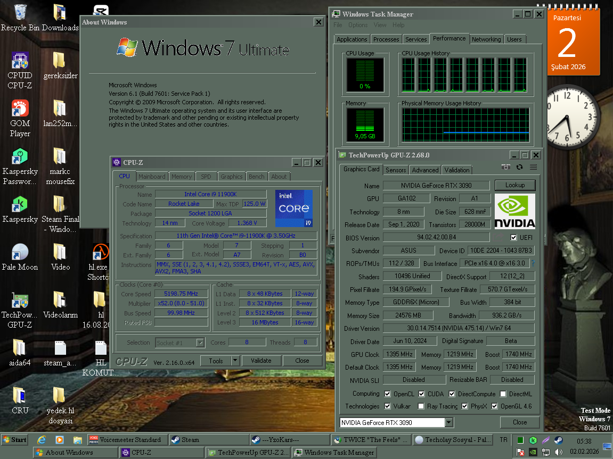
Task: Toggle the DirectML checkbox
Action: point(503,394)
